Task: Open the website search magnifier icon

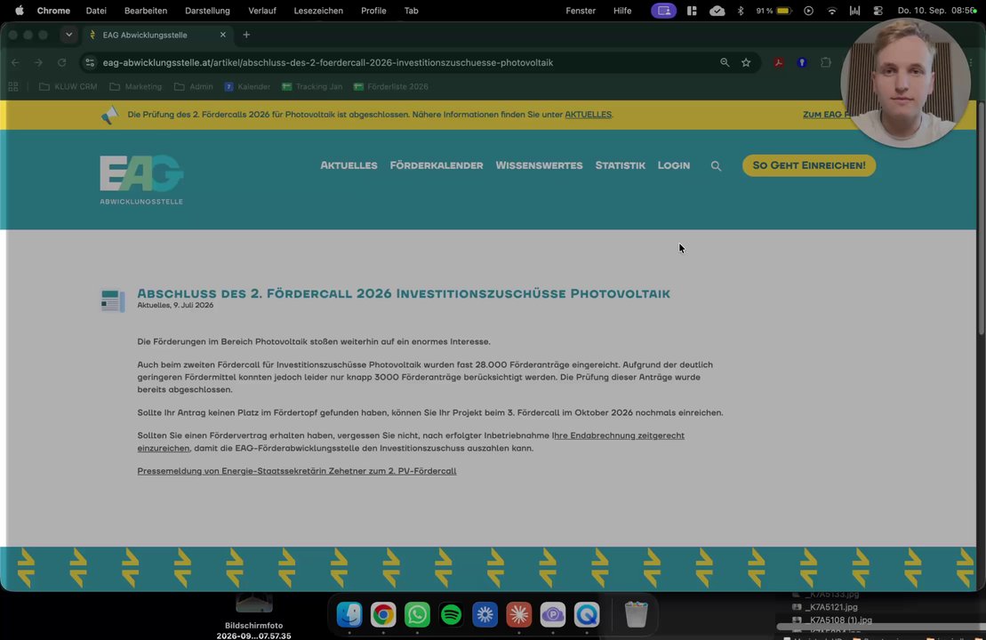Action: pyautogui.click(x=716, y=166)
